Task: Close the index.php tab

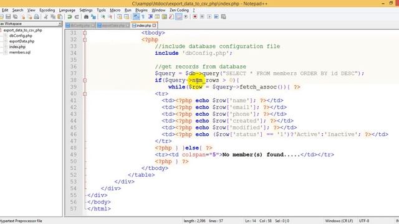Action: (154, 26)
